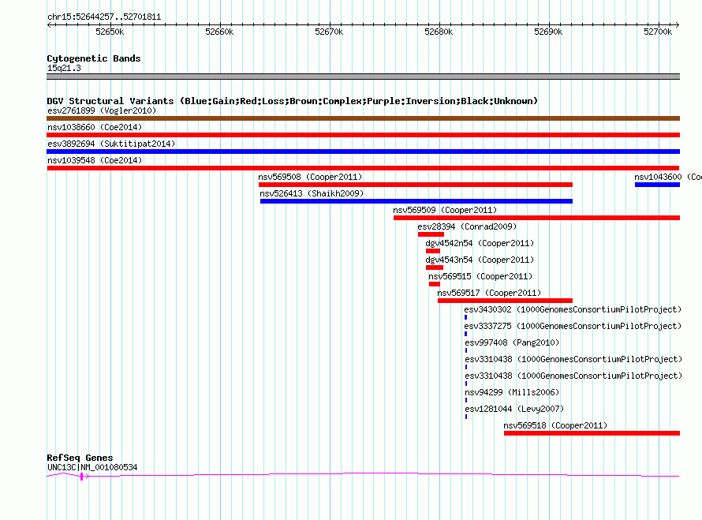Open the esv3892694 (Suktitipat2014) label

[111, 144]
